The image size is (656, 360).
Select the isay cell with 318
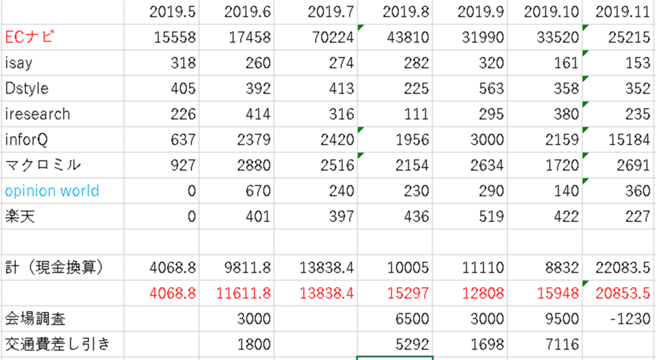pos(162,63)
